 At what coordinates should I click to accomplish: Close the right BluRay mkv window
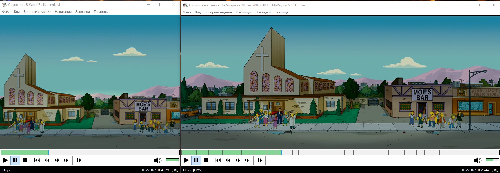point(494,5)
